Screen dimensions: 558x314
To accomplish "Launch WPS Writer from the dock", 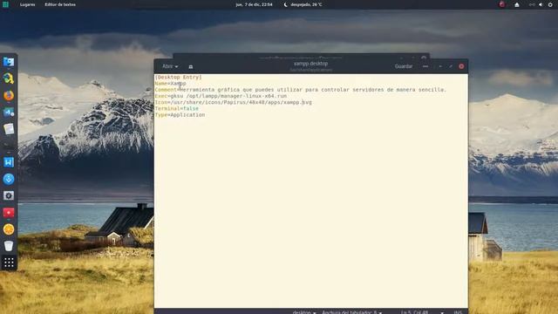I will (9, 162).
